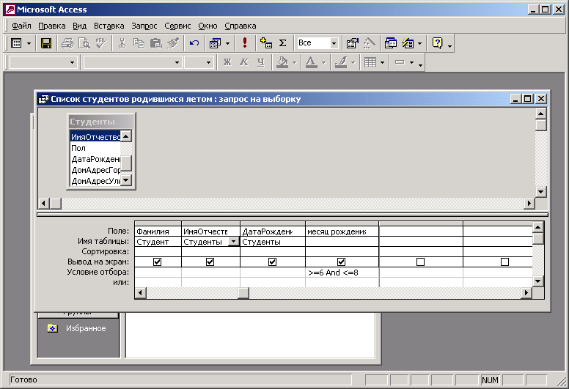Click the Gridlines table icon
Screen dimensions: 569x389
click(x=370, y=62)
